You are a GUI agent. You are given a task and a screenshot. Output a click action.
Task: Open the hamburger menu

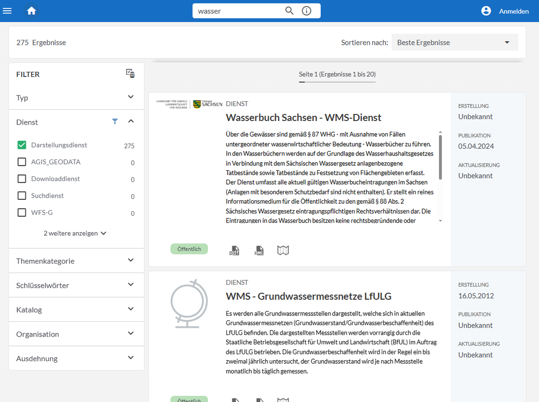pyautogui.click(x=7, y=10)
